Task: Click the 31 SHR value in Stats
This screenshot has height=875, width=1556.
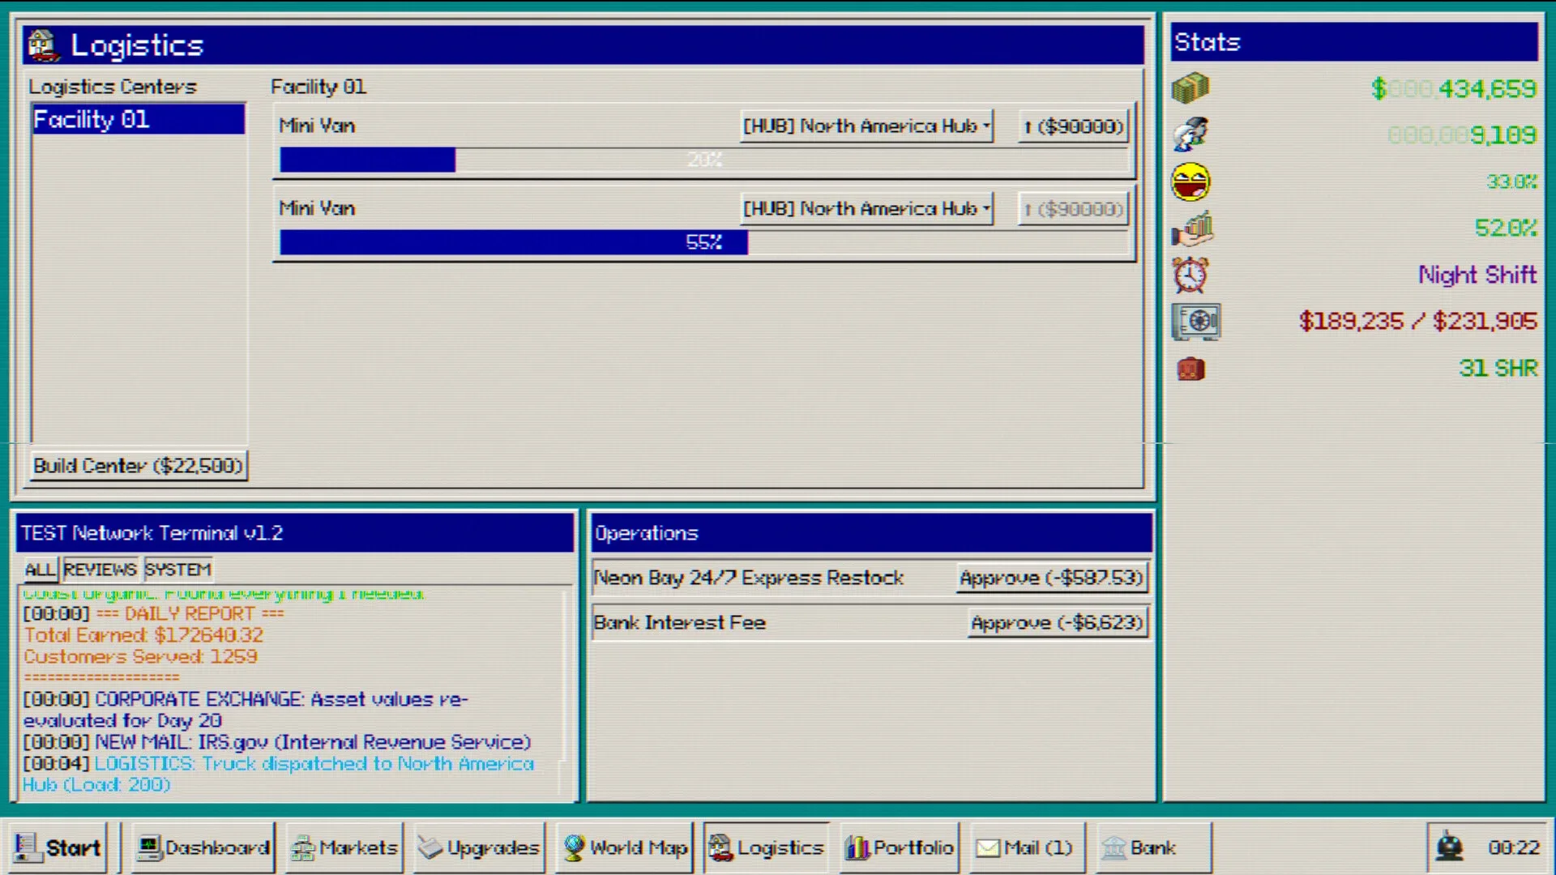Action: [x=1498, y=369]
